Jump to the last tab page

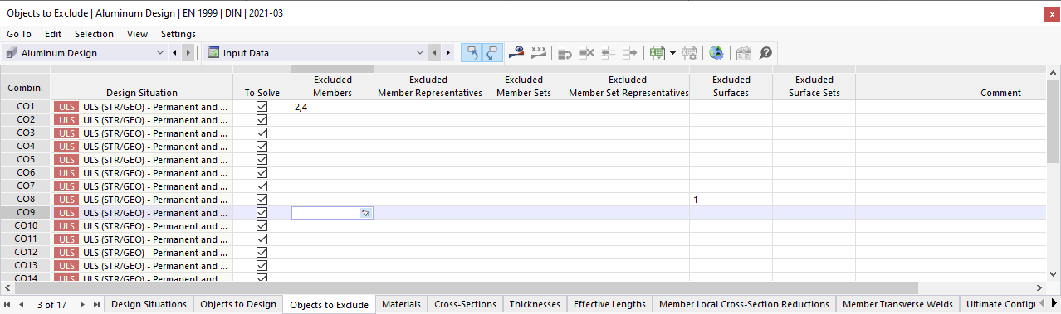(95, 304)
